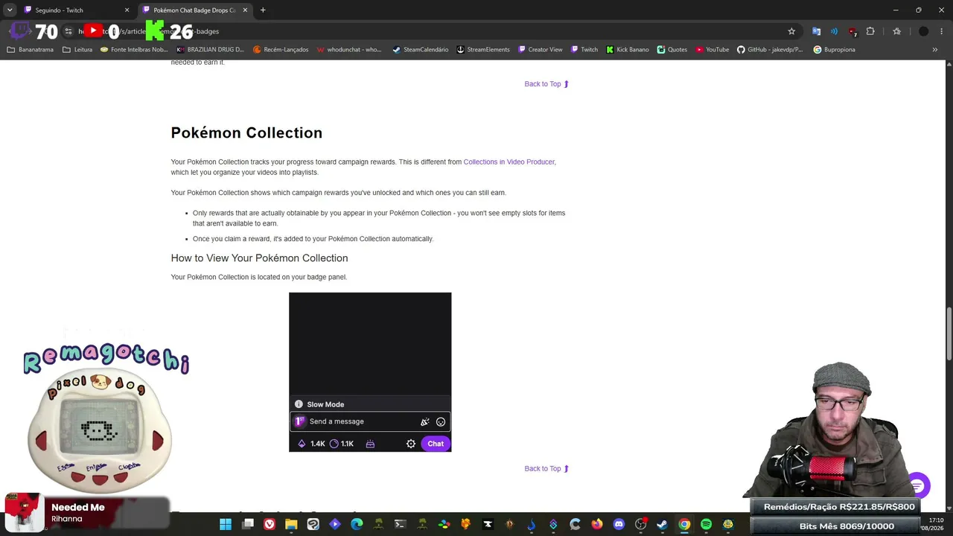Viewport: 953px width, 536px height.
Task: Click the blue sound-wave extension icon
Action: (835, 31)
